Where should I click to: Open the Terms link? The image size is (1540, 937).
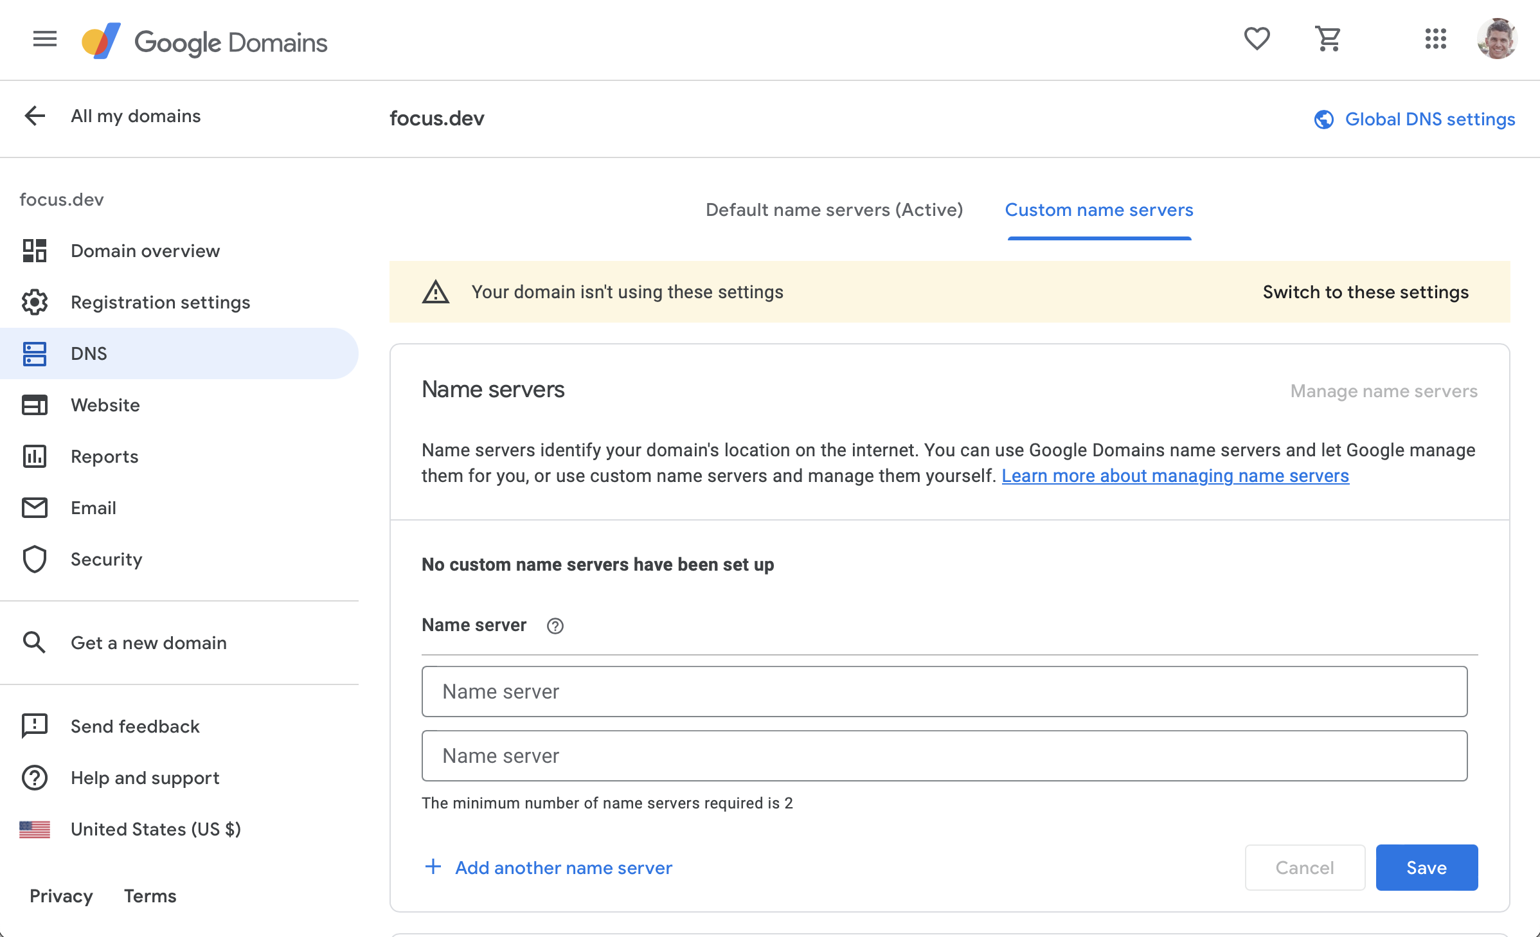pos(150,896)
